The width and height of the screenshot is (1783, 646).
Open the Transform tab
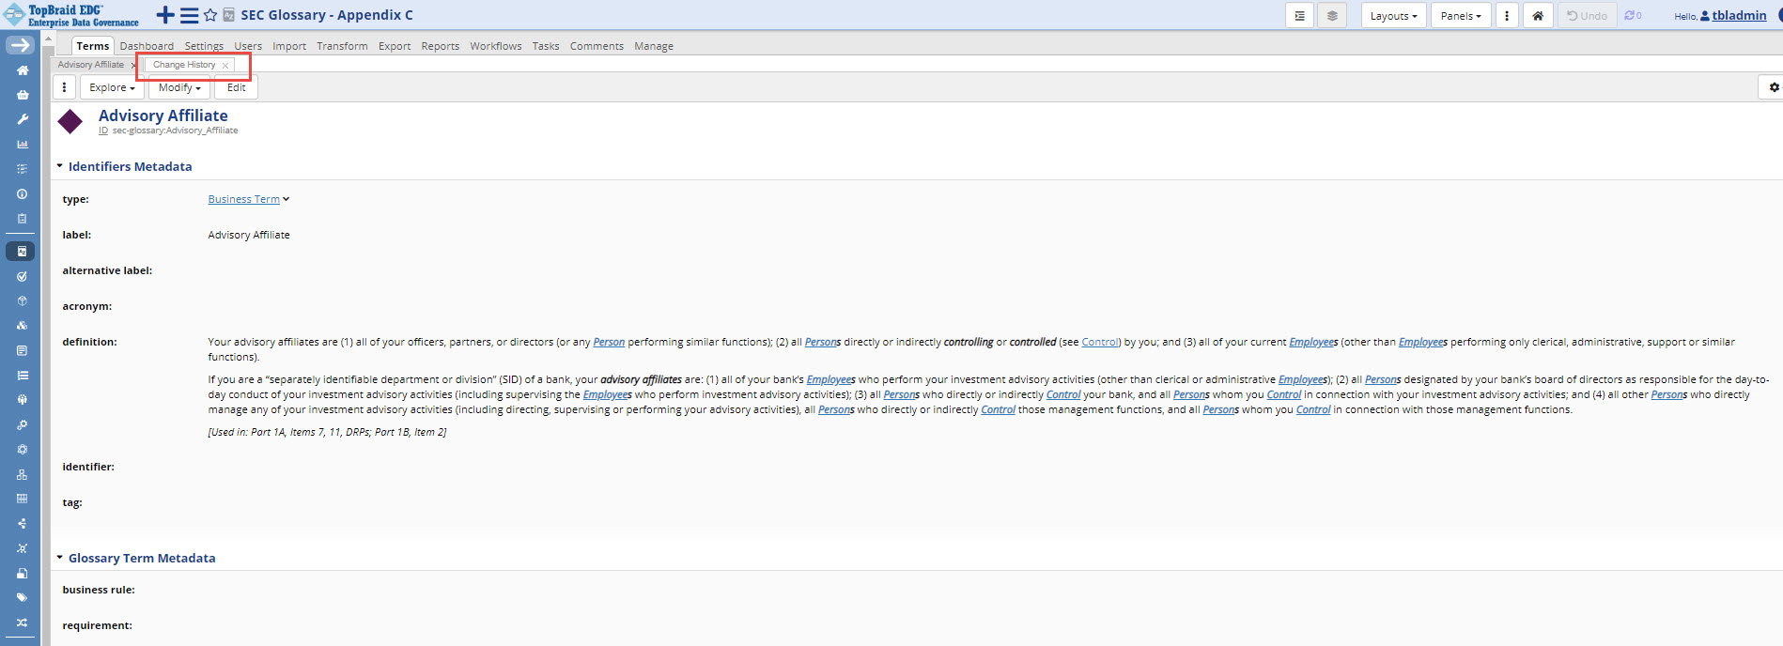tap(342, 46)
